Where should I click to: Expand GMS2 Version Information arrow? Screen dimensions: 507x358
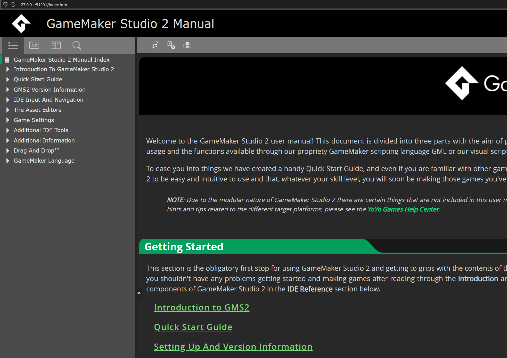tap(8, 90)
